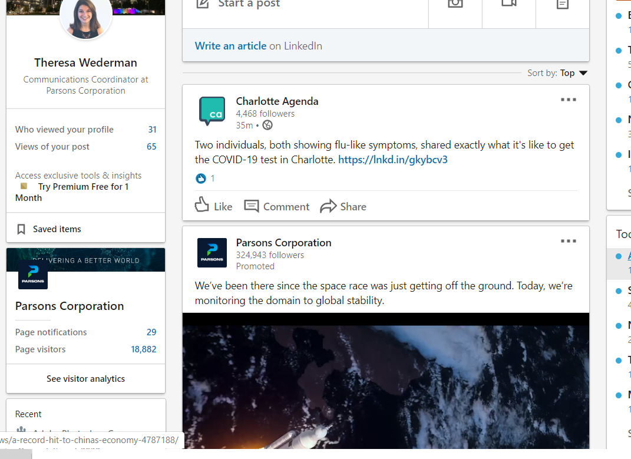Click the video camera icon in post composer

[x=508, y=5]
